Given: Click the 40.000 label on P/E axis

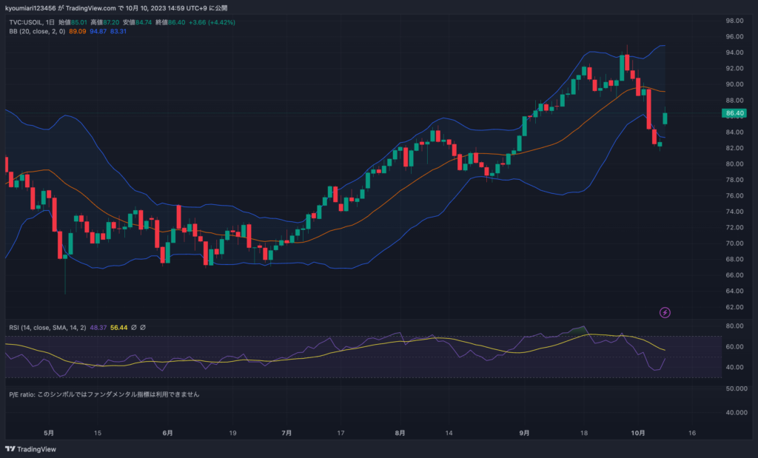Looking at the screenshot, I should pos(737,412).
